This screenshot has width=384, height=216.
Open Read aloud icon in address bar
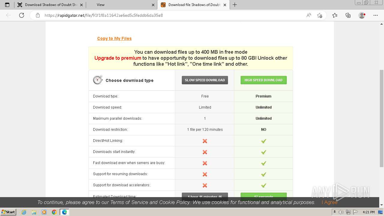pyautogui.click(x=309, y=15)
